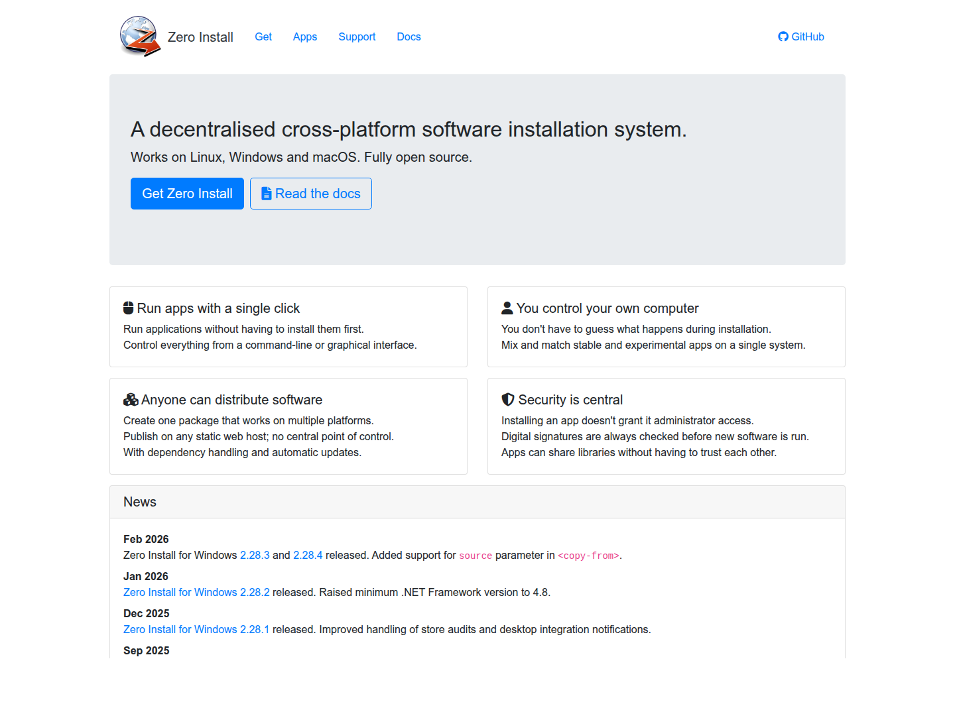Image resolution: width=955 pixels, height=716 pixels.
Task: Click the user icon beside You control heading
Action: 507,308
